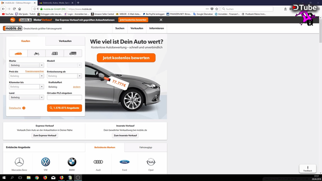
Task: Go back with the browser back arrow
Action: (x=4, y=9)
